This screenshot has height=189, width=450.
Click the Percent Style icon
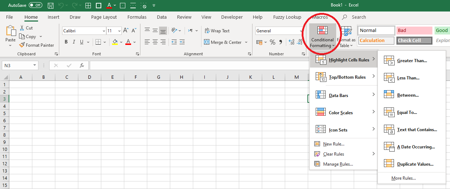point(272,42)
